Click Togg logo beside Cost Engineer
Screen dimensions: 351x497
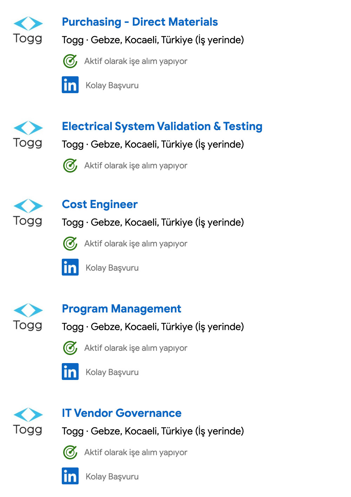pos(28,213)
